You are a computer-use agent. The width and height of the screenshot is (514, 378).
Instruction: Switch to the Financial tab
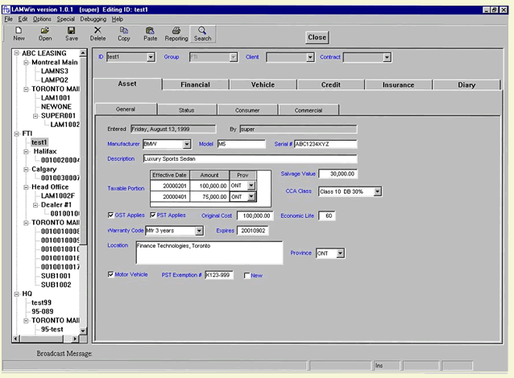tap(195, 84)
